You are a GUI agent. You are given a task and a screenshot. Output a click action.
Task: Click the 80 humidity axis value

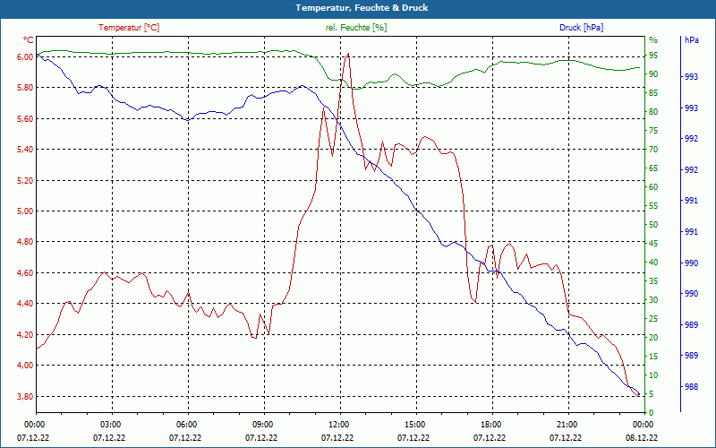(653, 111)
